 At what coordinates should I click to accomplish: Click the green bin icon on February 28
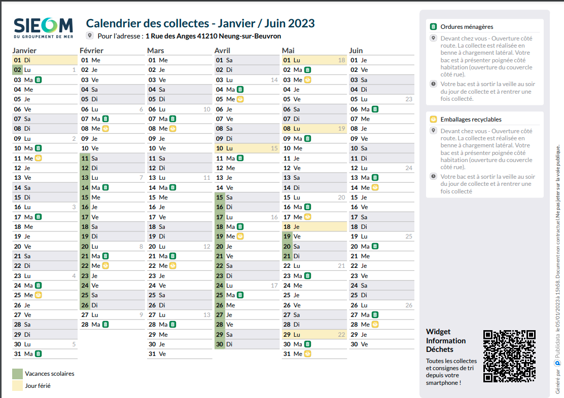(105, 325)
